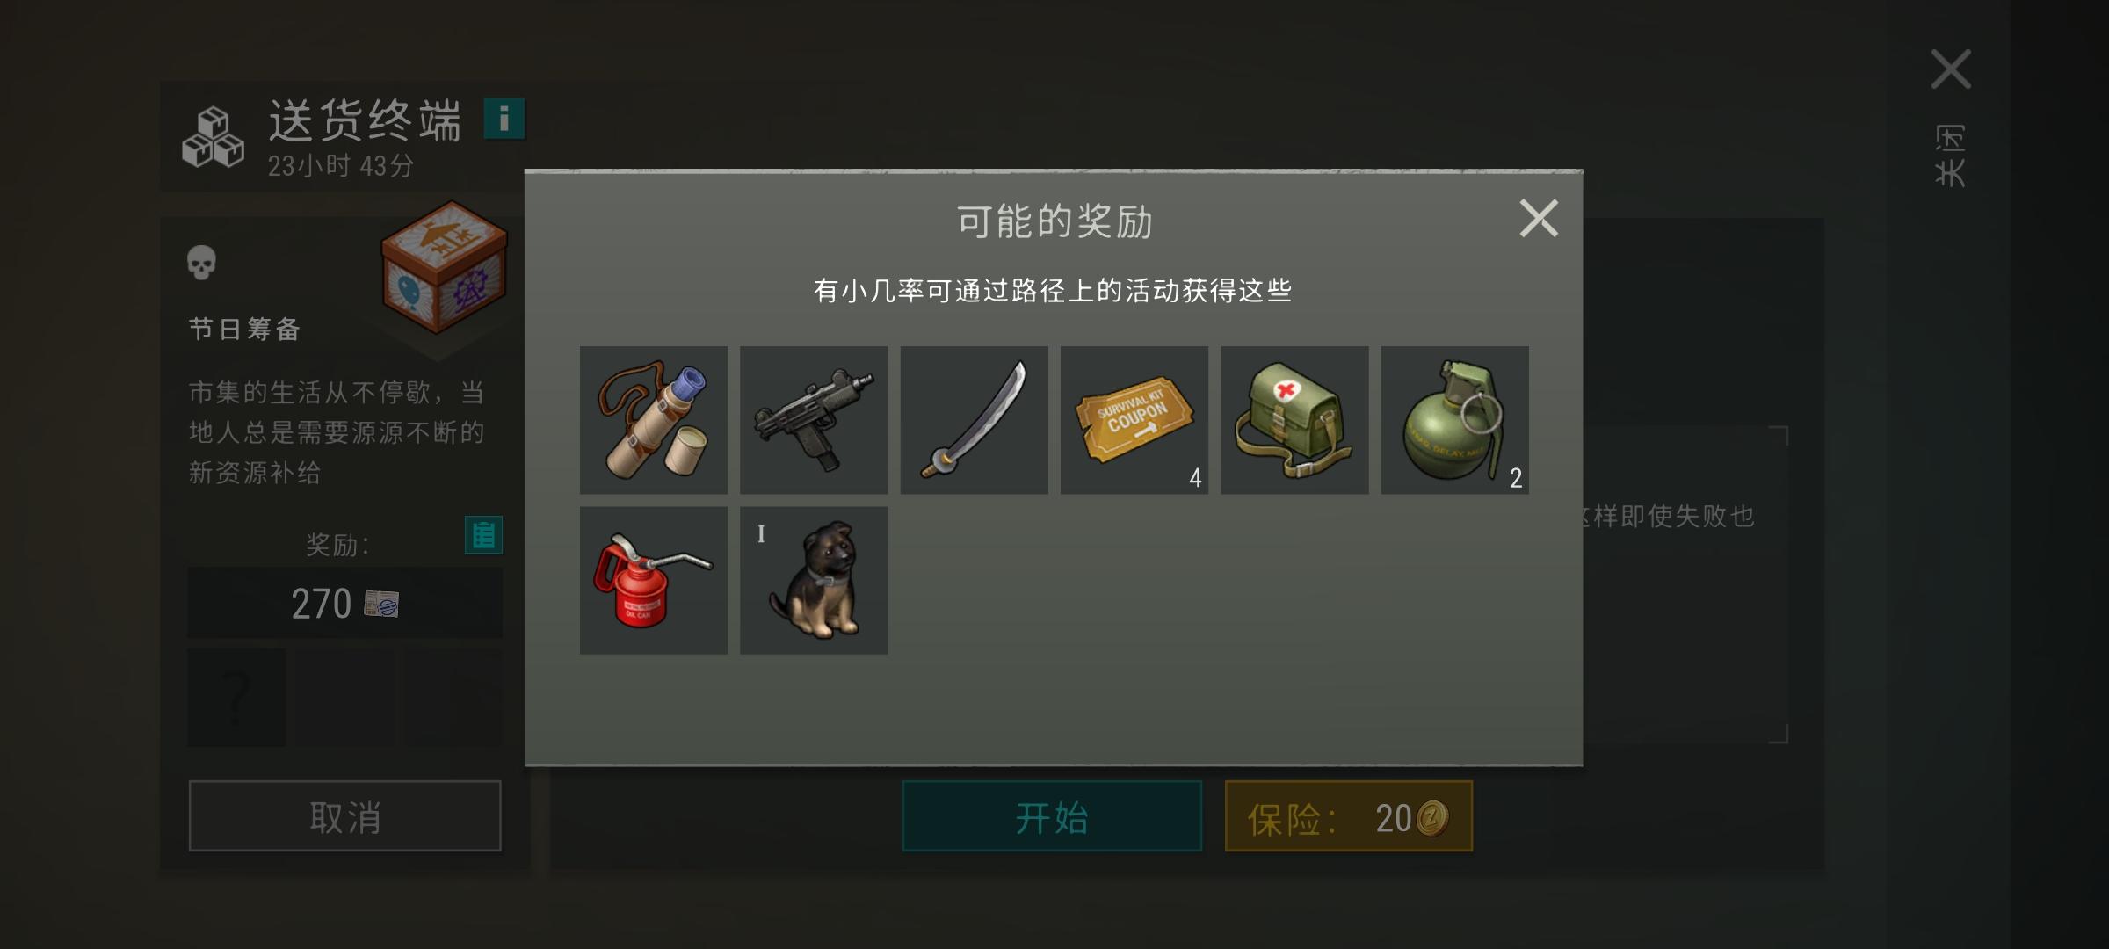Screen dimensions: 2109x949
Task: Click the stacked boxes terminal icon
Action: pos(214,137)
